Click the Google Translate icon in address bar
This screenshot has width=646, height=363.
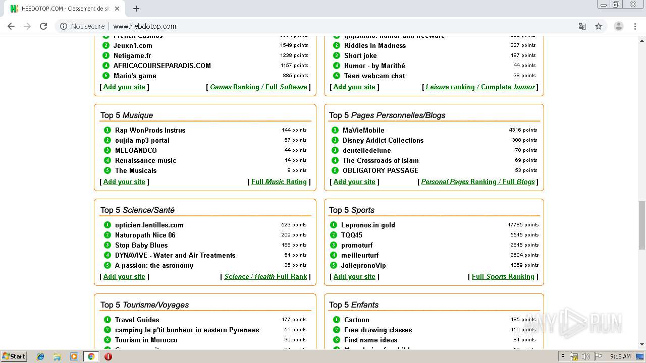[582, 26]
